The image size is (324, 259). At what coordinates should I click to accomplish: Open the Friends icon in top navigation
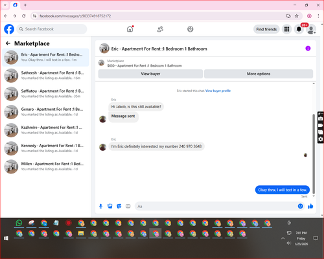click(160, 29)
